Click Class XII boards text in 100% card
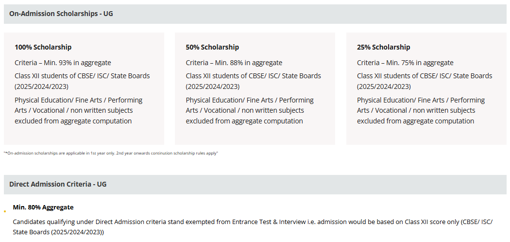This screenshot has width=510, height=242. [x=82, y=81]
